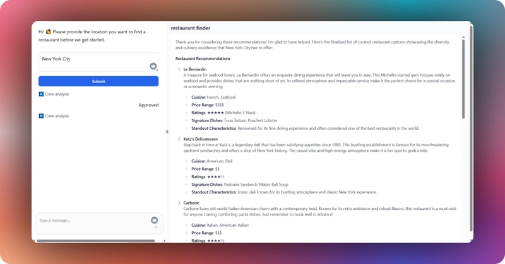This screenshot has height=264, width=505.
Task: Click the right arrow of the horizontal scrollbar
Action: [x=164, y=241]
